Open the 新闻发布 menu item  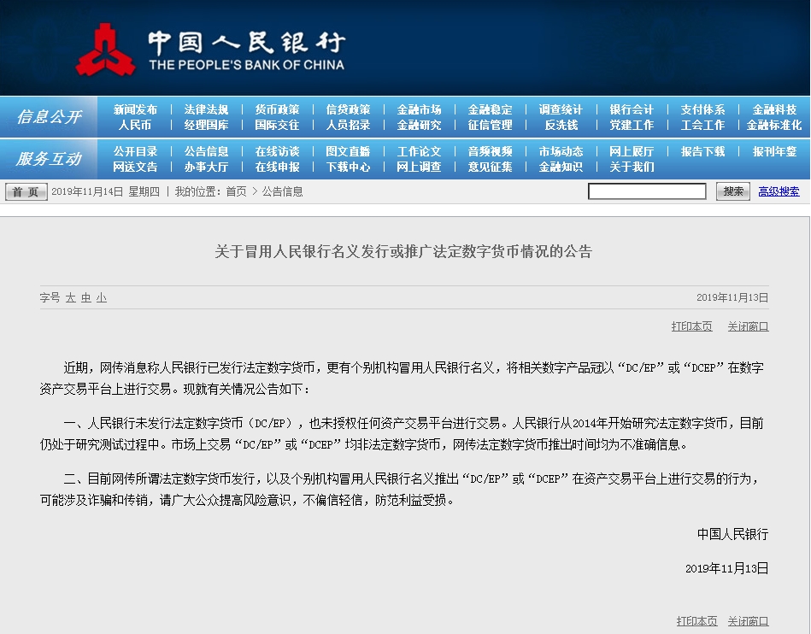[135, 110]
